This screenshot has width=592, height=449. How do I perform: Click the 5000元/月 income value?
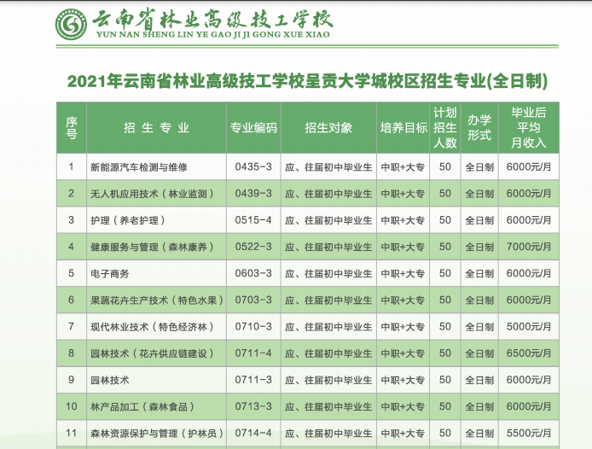529,327
